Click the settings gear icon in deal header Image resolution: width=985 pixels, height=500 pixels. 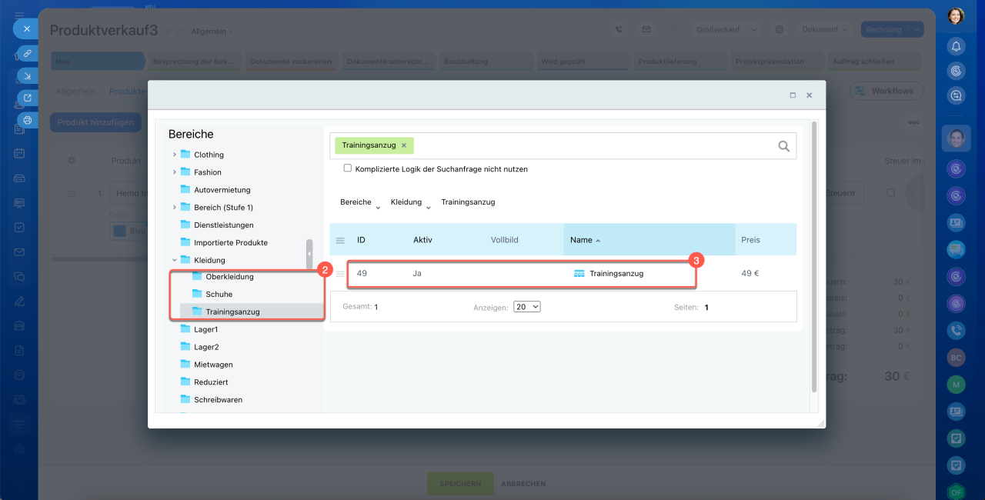point(780,29)
